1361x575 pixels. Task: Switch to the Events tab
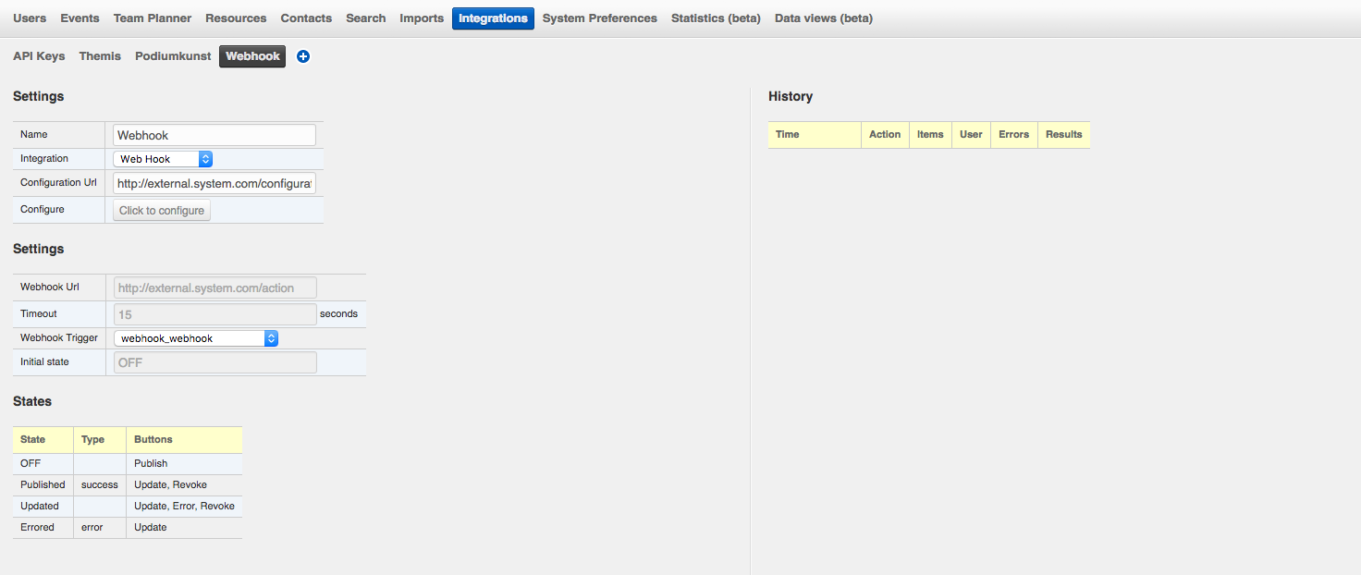[x=80, y=18]
